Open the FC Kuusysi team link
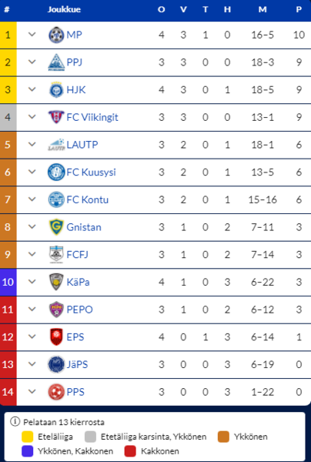This screenshot has height=462, width=311. pos(91,172)
